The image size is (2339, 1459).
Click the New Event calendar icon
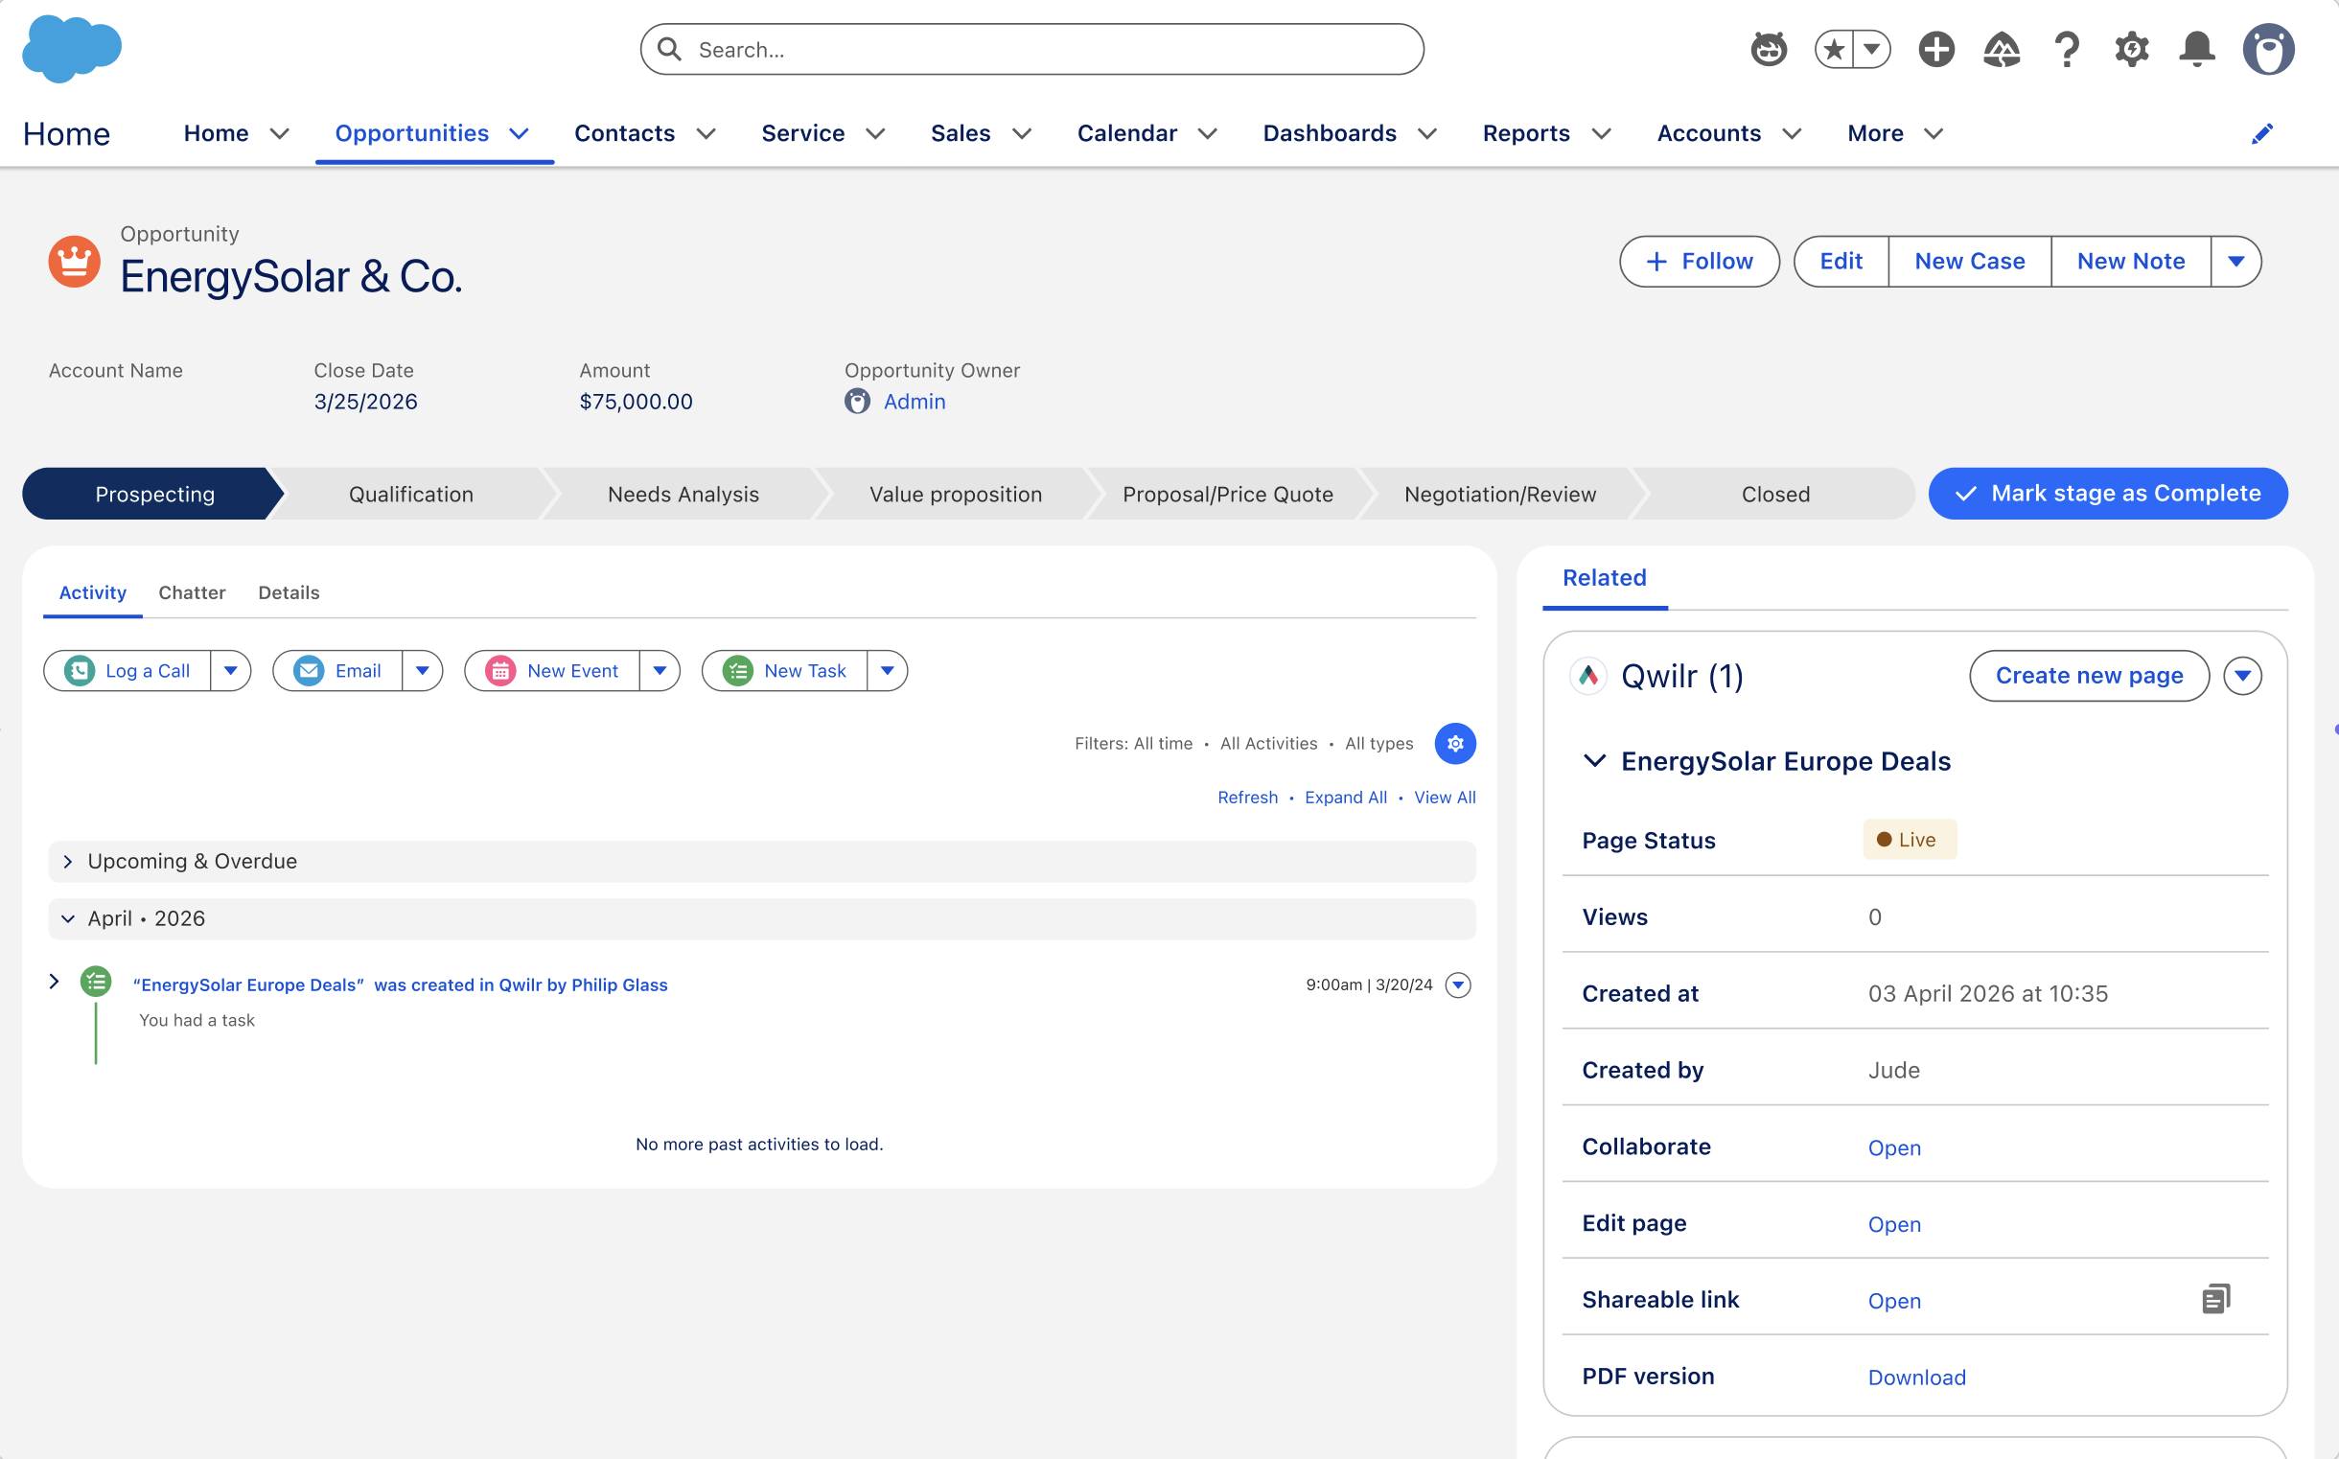(499, 671)
